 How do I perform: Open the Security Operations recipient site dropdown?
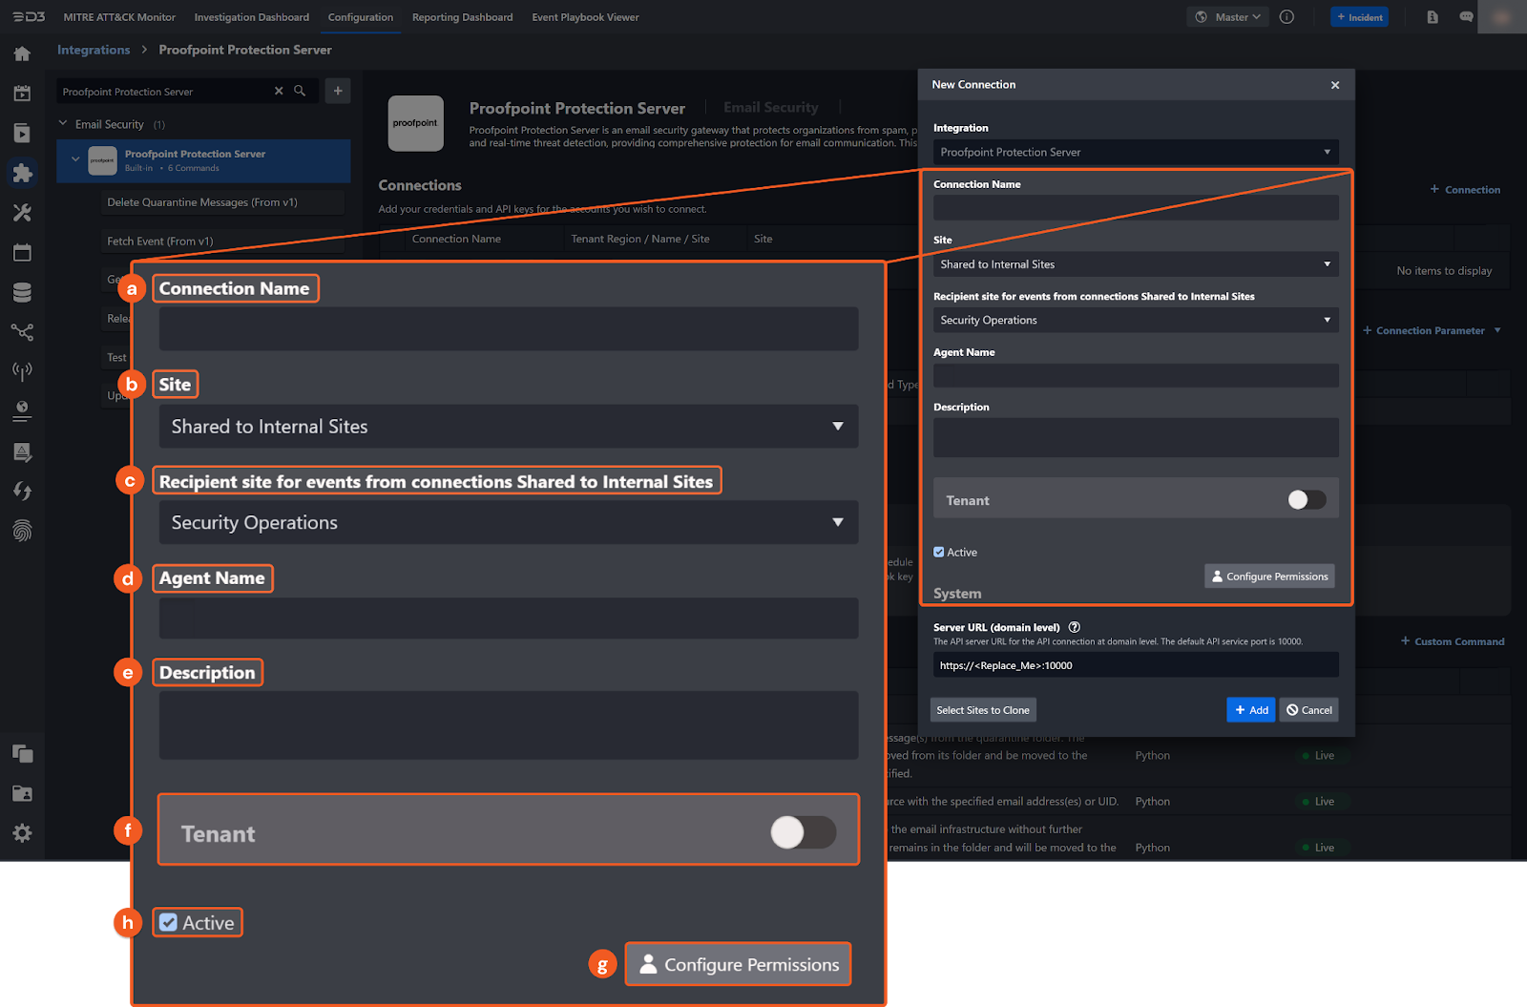(x=1135, y=320)
